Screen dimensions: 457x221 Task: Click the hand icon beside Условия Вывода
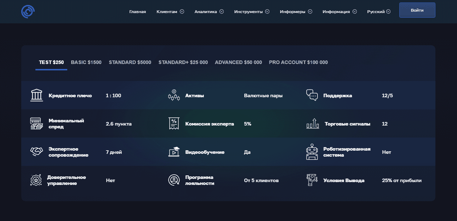pyautogui.click(x=312, y=180)
